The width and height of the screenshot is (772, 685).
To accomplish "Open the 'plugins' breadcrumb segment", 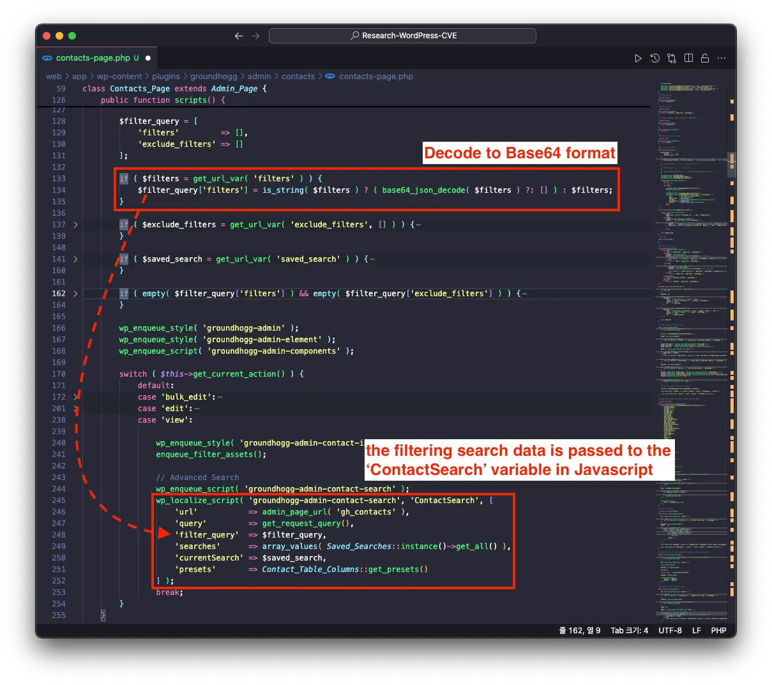I will click(166, 77).
